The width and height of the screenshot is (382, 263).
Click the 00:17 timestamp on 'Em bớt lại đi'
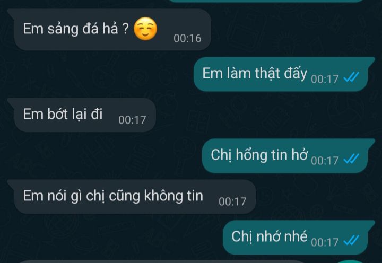pos(132,120)
